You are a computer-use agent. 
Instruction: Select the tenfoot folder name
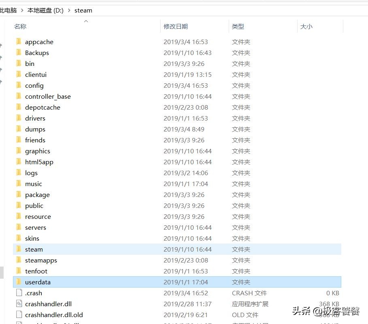[x=36, y=271]
